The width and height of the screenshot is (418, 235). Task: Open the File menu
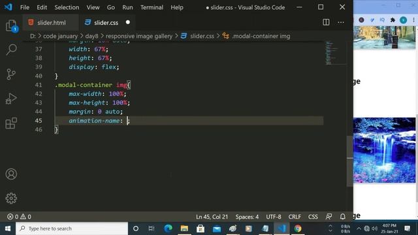[x=25, y=7]
